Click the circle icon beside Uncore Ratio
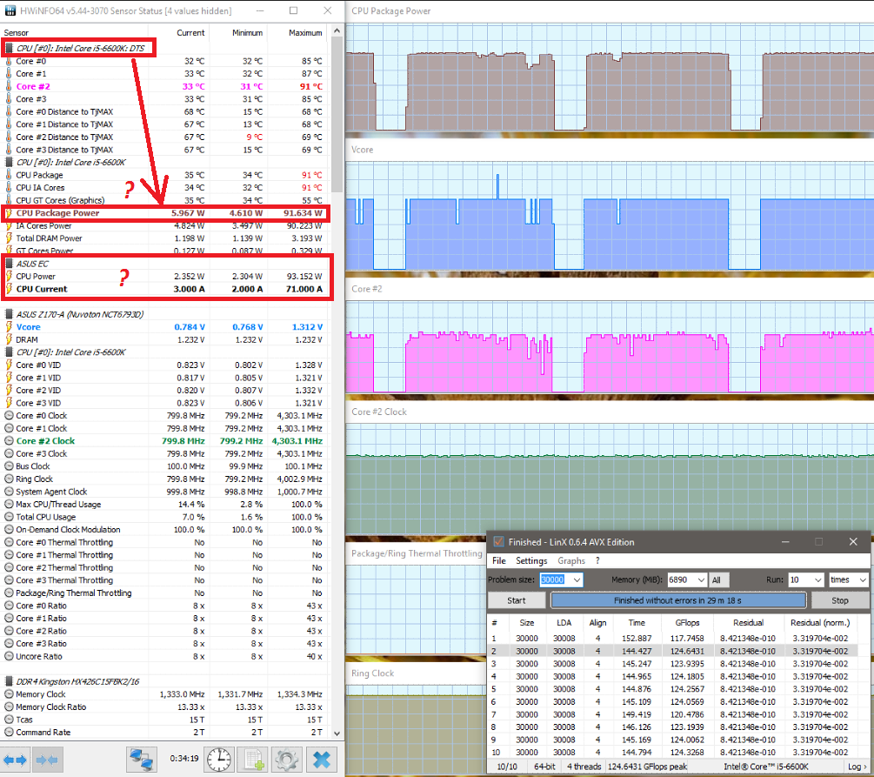Screen dimensions: 874x777 (x=9, y=656)
